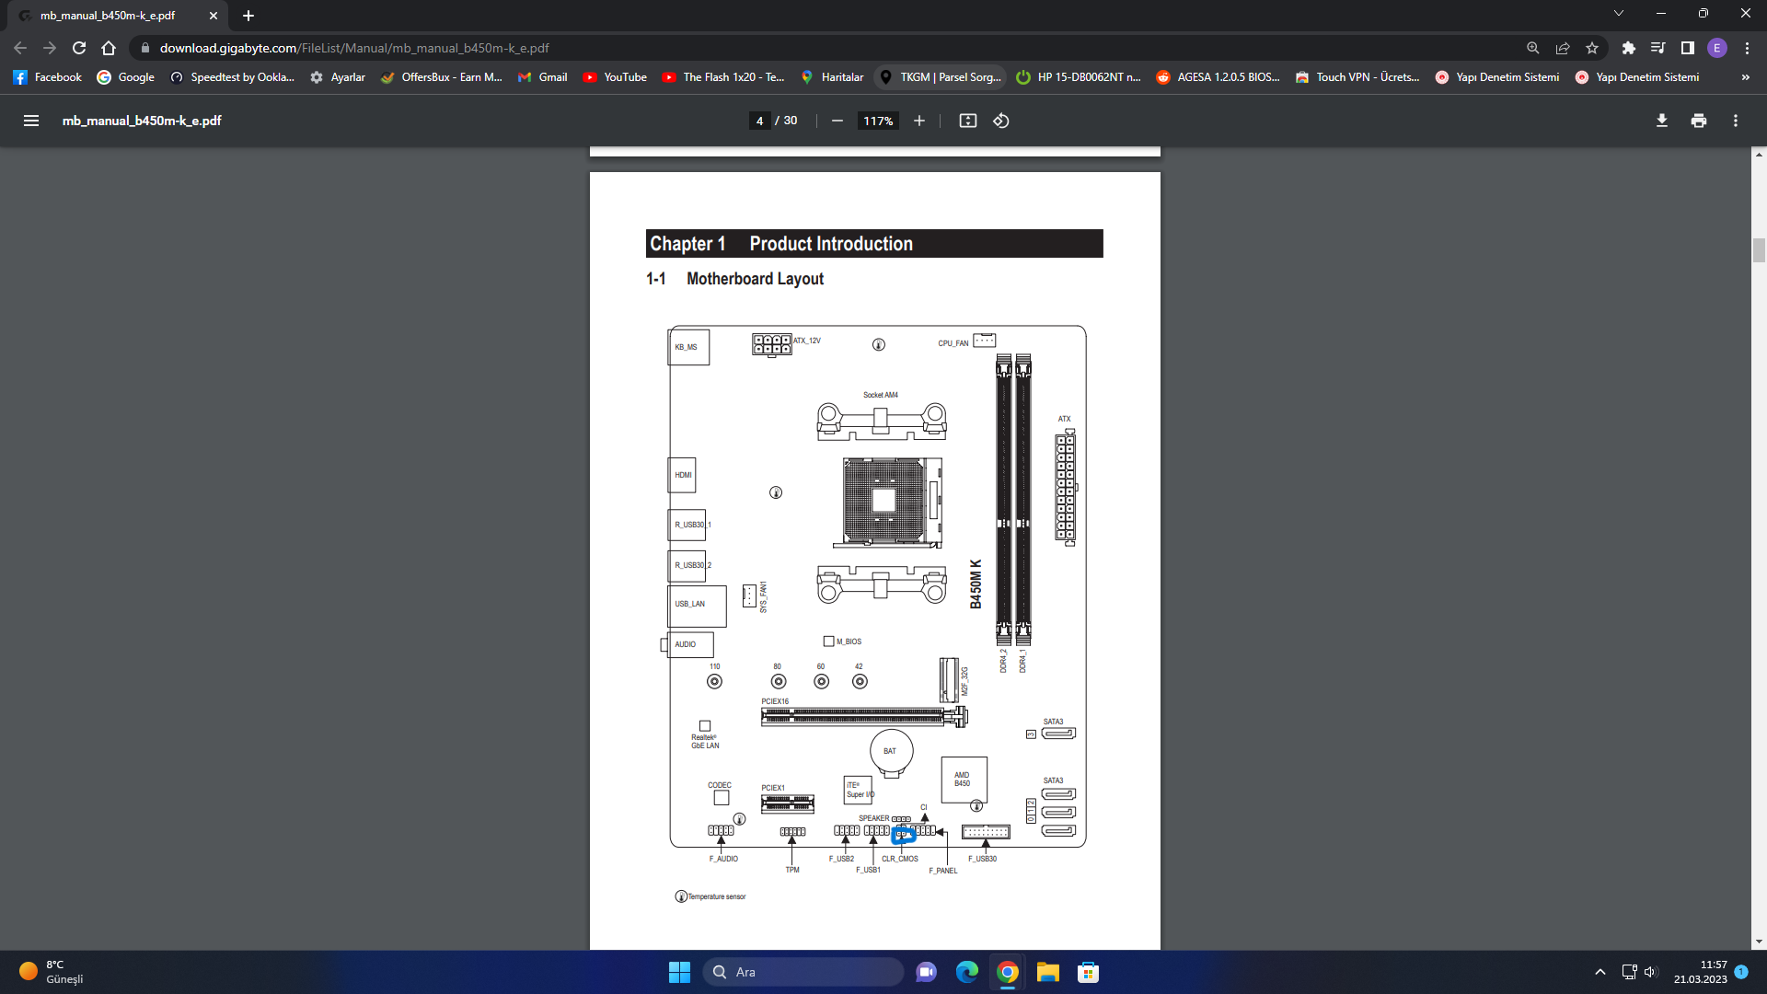
Task: Open the OffersBux bookmark
Action: click(442, 77)
